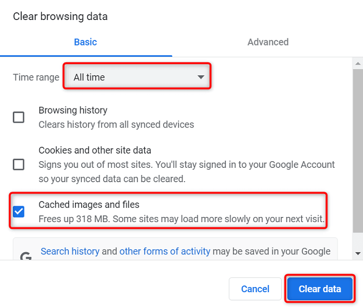Screen dimensions: 363x307
Task: Select the Basic tab
Action: [x=85, y=42]
